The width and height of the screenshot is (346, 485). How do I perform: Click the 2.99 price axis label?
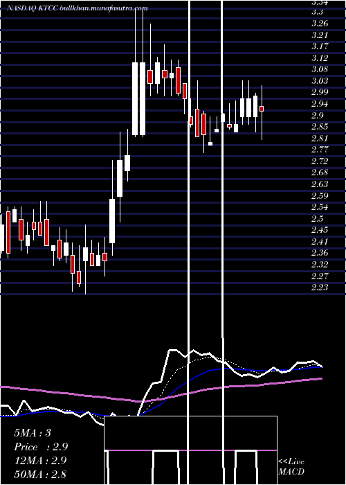pyautogui.click(x=320, y=92)
